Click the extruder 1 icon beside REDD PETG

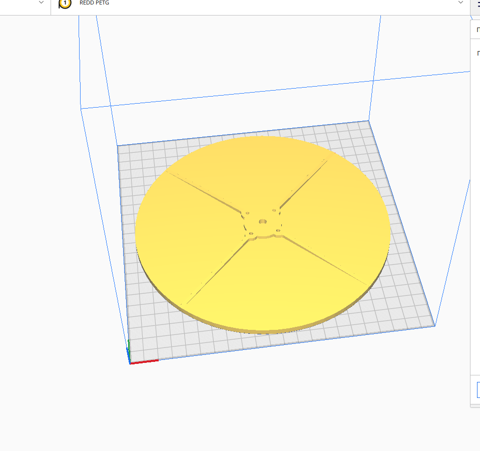tap(65, 3)
